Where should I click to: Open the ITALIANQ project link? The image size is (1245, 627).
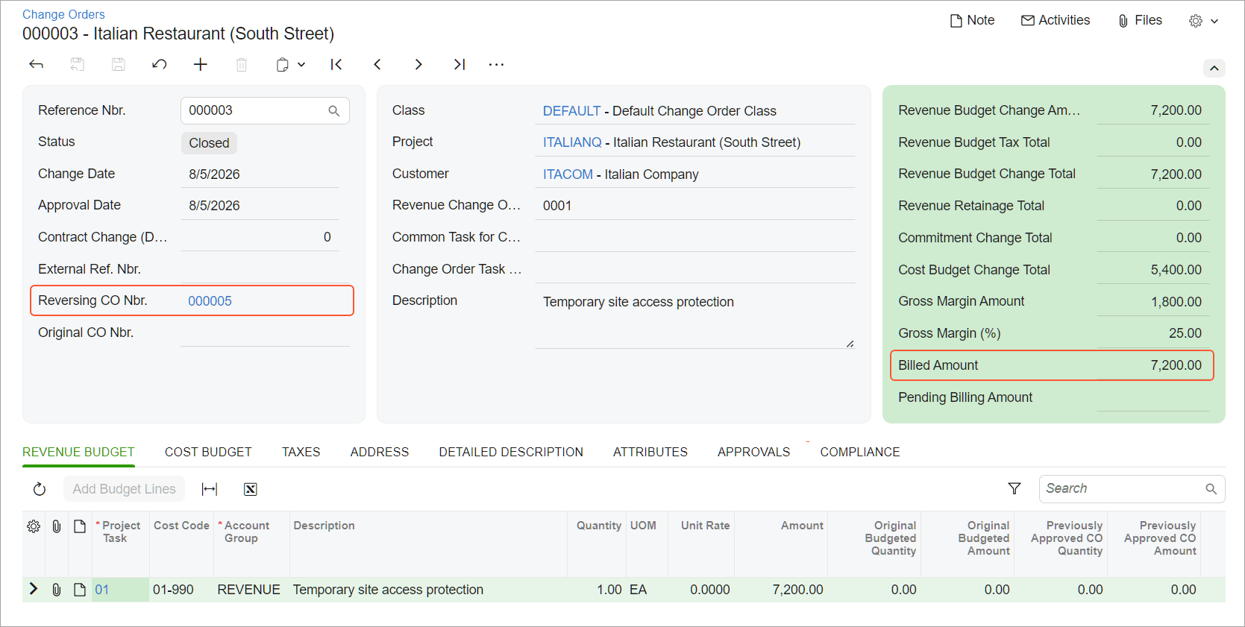(x=572, y=142)
